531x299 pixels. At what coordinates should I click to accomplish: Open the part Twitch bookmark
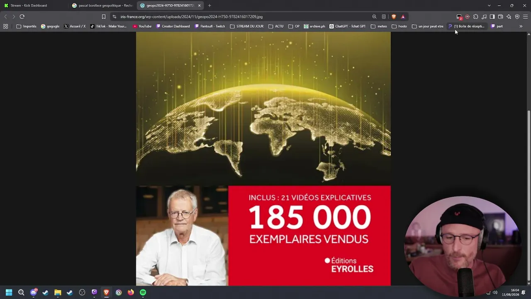coord(497,26)
